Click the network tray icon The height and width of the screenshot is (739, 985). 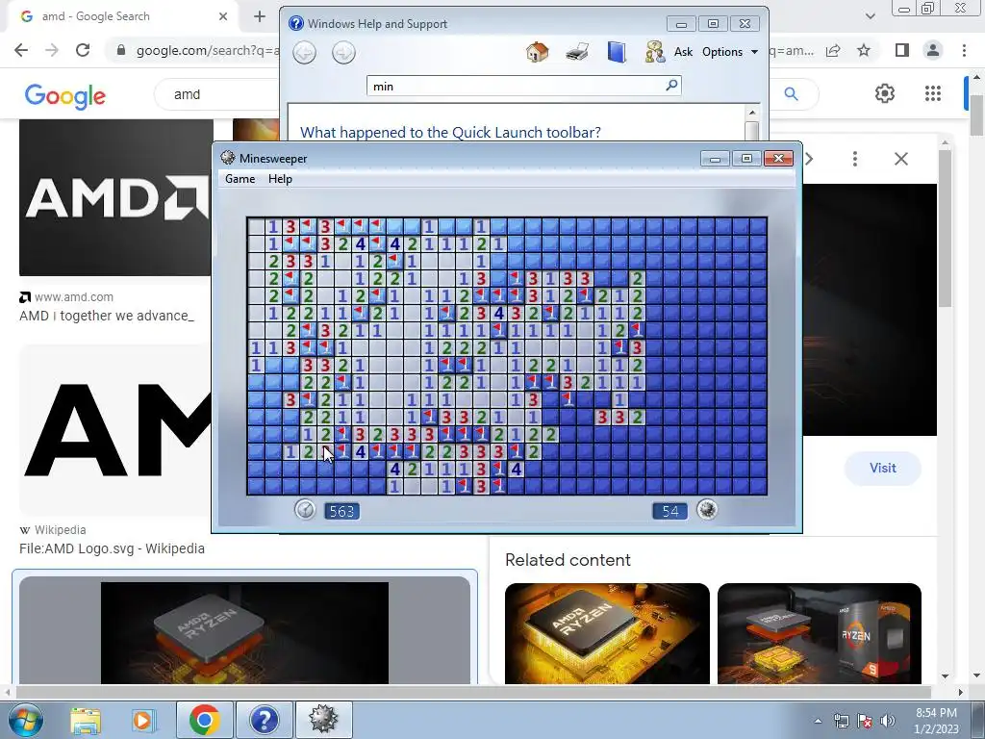tap(841, 721)
